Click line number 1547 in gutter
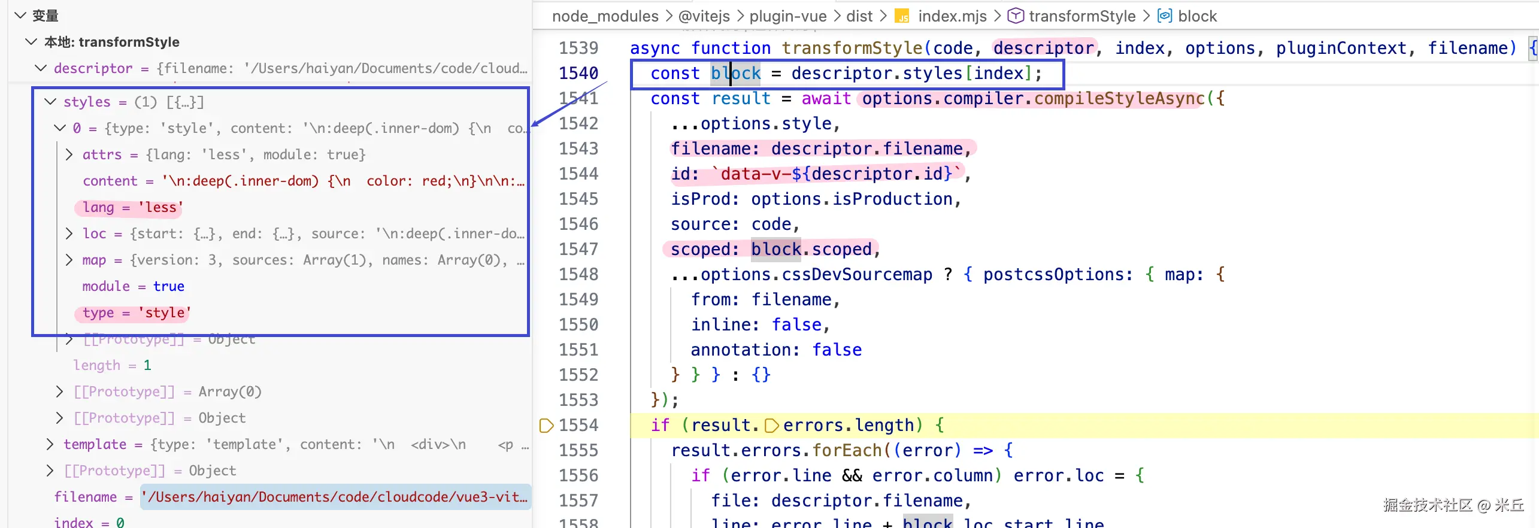This screenshot has width=1539, height=528. pyautogui.click(x=578, y=249)
